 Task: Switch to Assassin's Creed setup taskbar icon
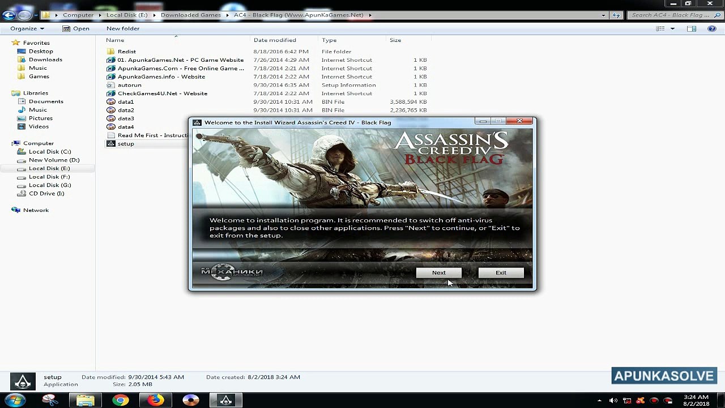click(226, 400)
